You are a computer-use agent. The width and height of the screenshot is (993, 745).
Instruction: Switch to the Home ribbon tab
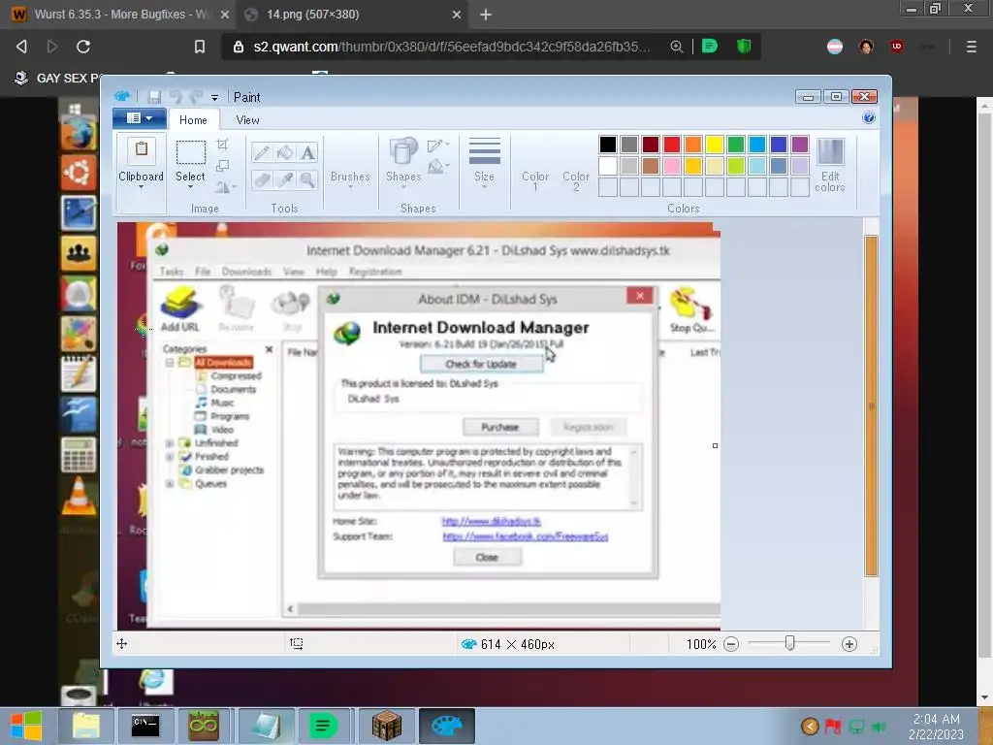193,119
